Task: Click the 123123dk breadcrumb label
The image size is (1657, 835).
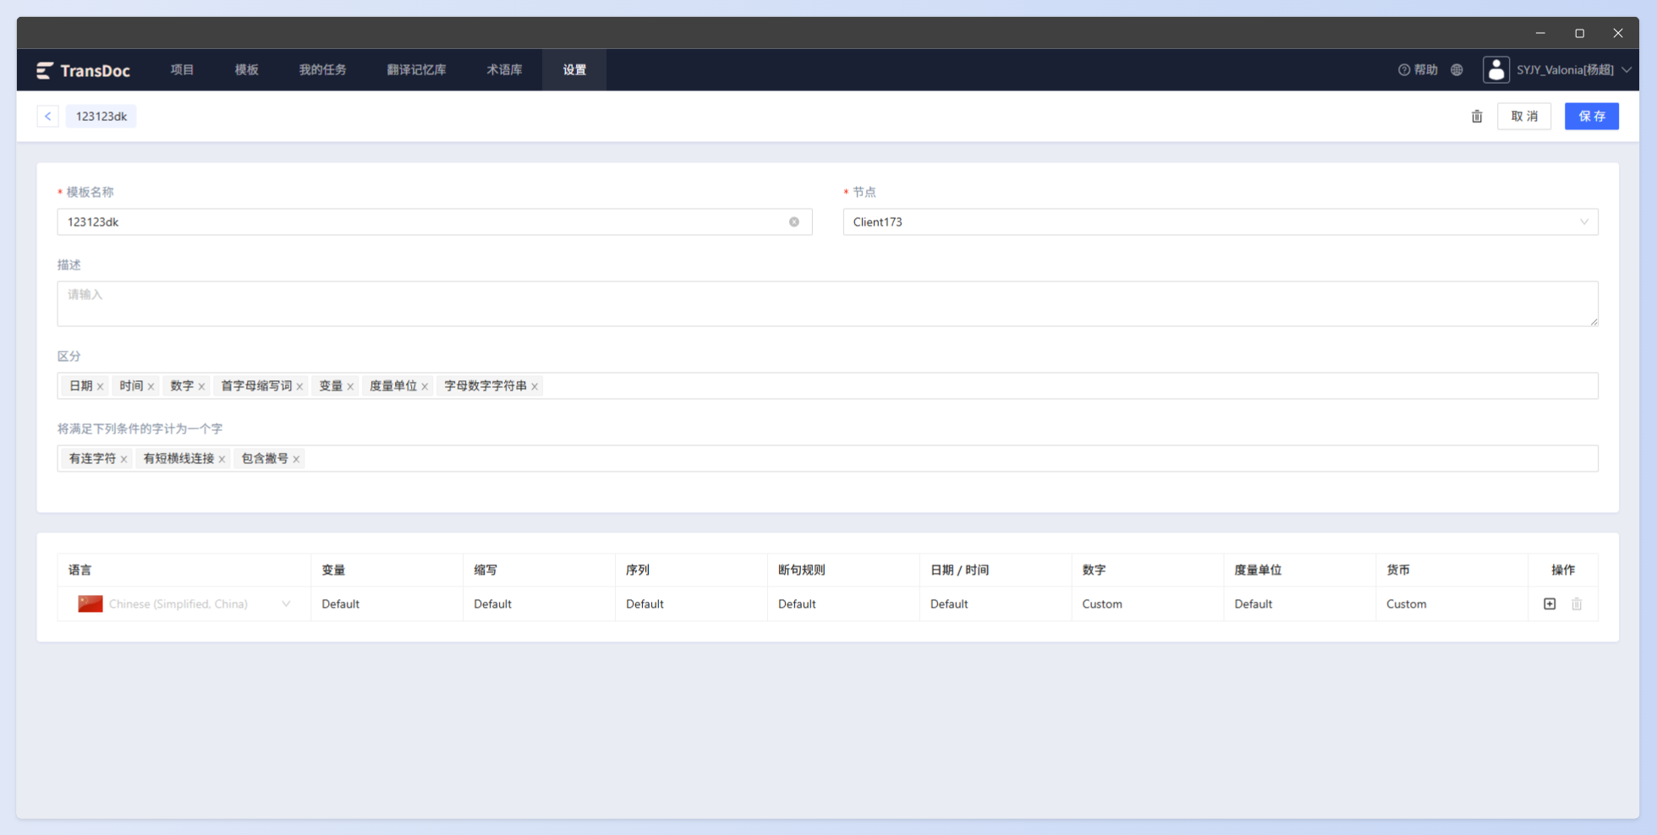Action: [101, 117]
